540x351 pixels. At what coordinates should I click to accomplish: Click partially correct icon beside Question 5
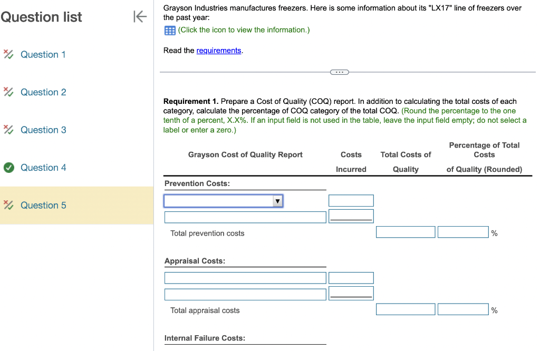point(8,205)
